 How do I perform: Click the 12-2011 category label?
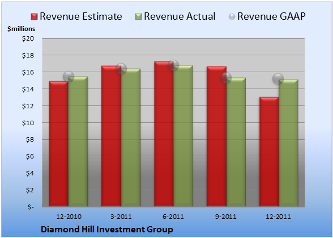(x=278, y=217)
